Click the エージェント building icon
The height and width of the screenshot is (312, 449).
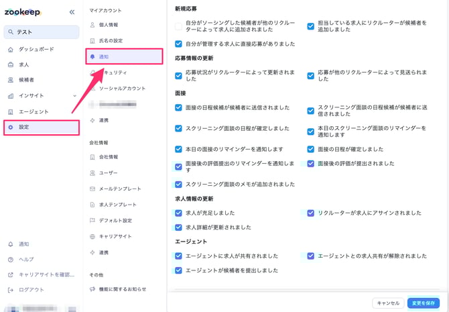coord(11,111)
